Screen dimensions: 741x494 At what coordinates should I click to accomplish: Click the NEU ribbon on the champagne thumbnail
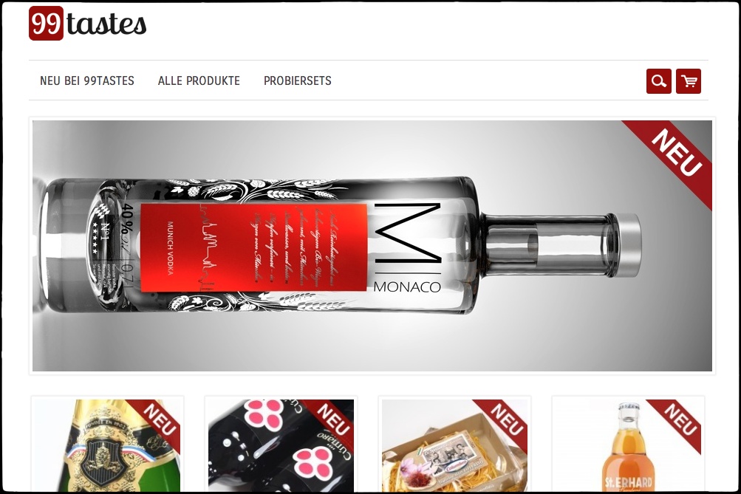pyautogui.click(x=158, y=422)
